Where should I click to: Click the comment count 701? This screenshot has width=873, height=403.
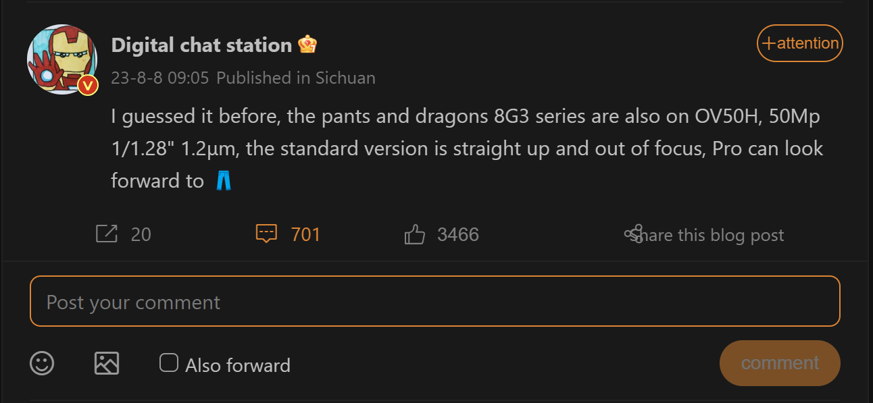(305, 234)
